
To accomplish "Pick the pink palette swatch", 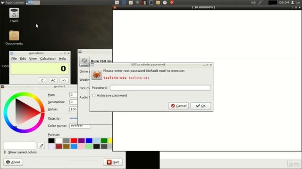I will coord(81,146).
